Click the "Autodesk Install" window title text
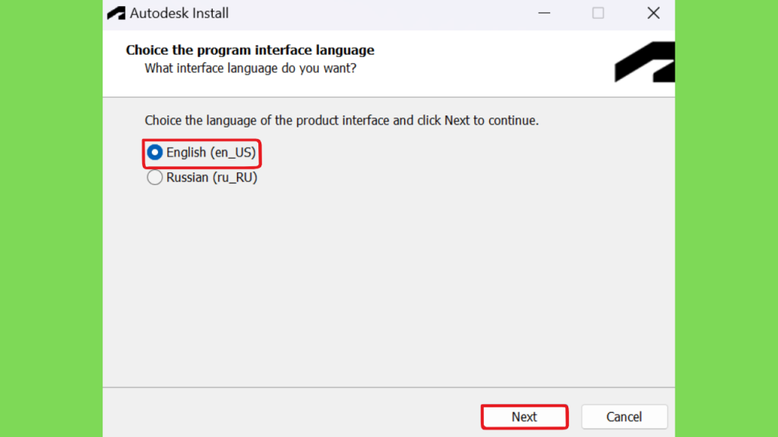Screen dimensions: 778x437 click(179, 14)
